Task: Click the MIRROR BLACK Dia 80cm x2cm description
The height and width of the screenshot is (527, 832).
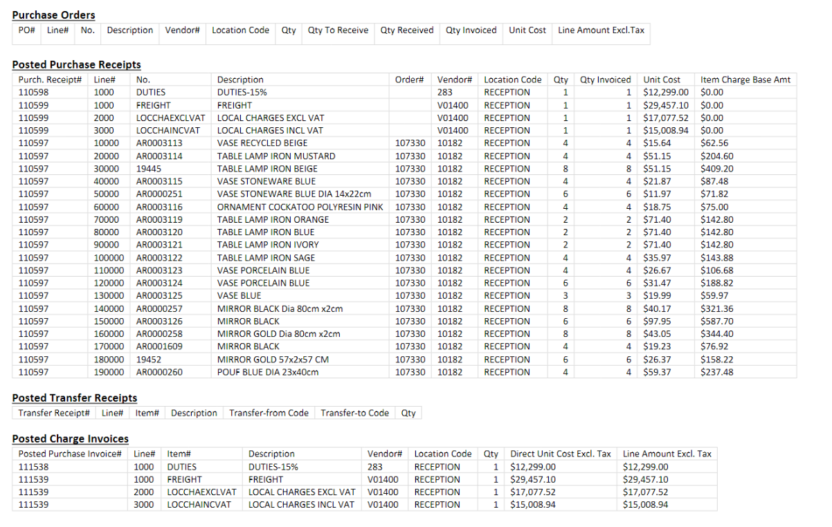Action: pos(280,308)
